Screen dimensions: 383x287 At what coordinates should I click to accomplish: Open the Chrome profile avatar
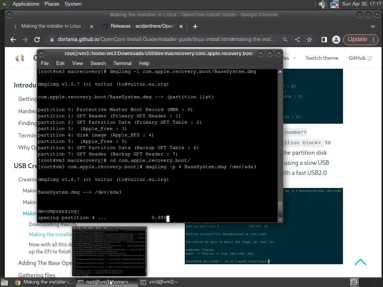tap(336, 40)
